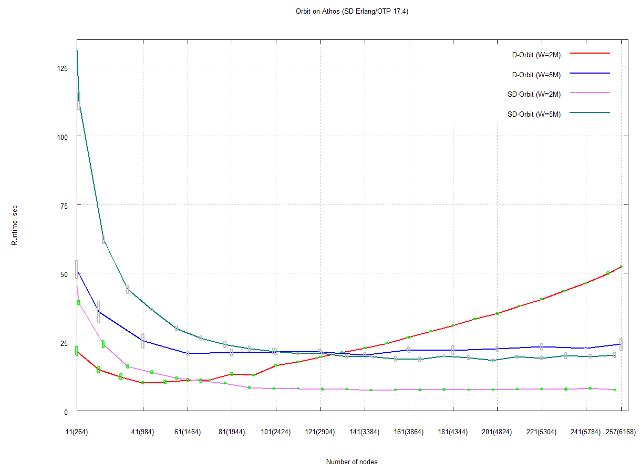Click the Runtime, sec axis label

coord(15,225)
